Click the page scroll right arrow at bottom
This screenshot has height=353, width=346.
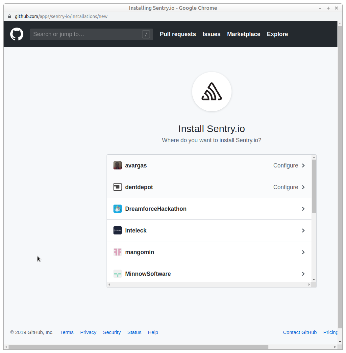(335, 347)
